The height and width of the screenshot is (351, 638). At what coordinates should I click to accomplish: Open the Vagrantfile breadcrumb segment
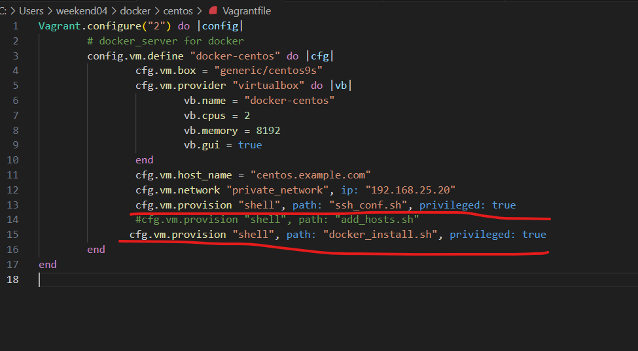pyautogui.click(x=247, y=11)
